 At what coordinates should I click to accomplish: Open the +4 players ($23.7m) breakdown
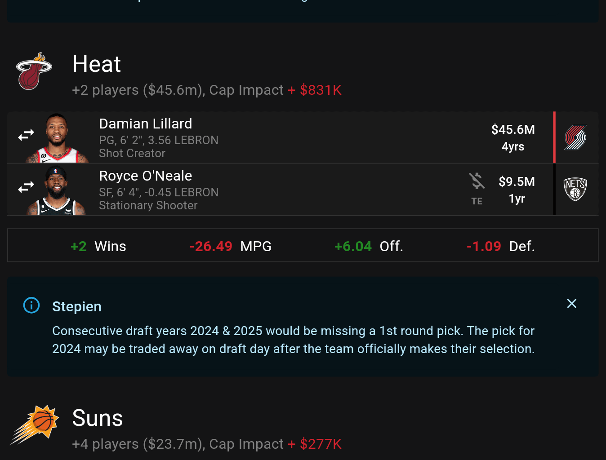(x=135, y=444)
